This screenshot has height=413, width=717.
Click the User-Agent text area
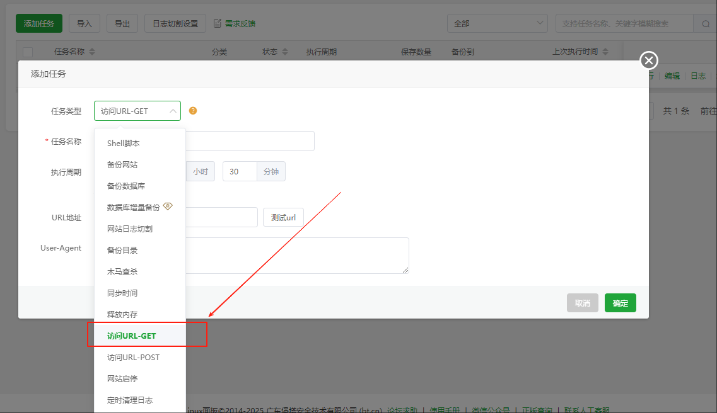pos(296,255)
